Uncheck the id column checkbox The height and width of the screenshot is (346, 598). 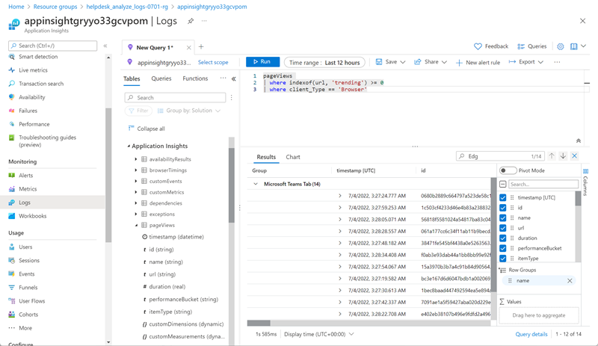pyautogui.click(x=502, y=208)
